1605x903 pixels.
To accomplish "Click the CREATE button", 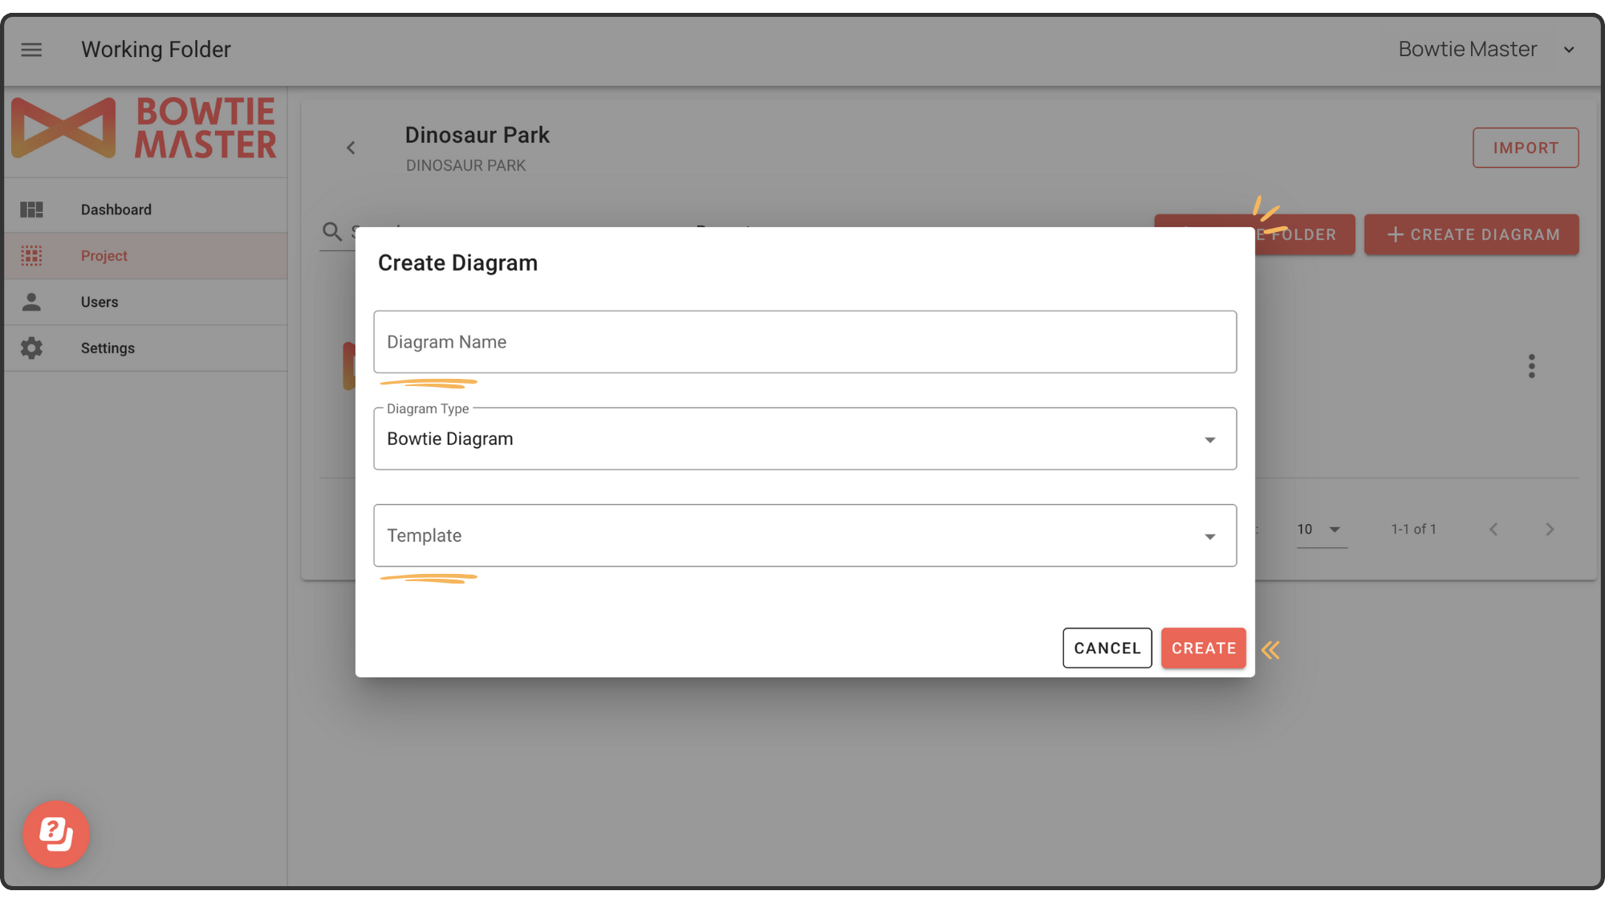I will [1203, 648].
